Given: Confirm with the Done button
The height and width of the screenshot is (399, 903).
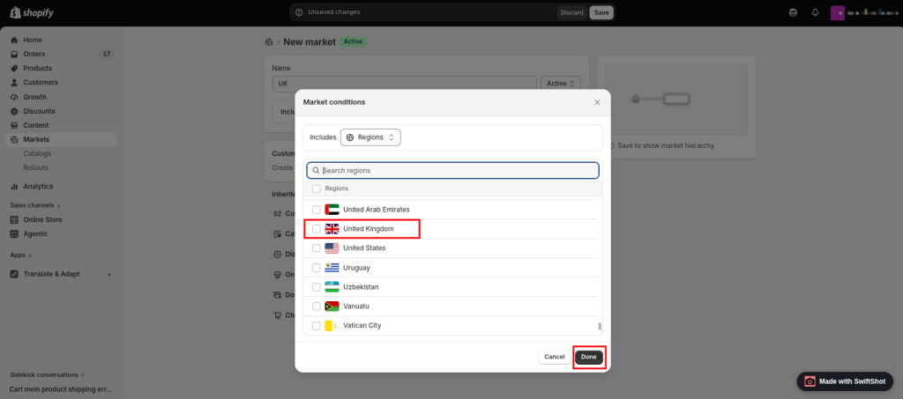Looking at the screenshot, I should (588, 357).
